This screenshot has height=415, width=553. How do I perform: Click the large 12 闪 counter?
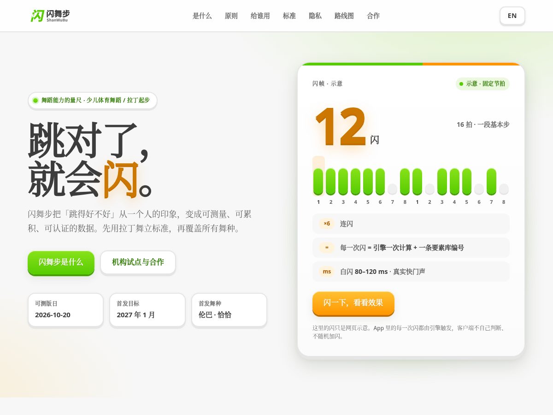(x=347, y=127)
